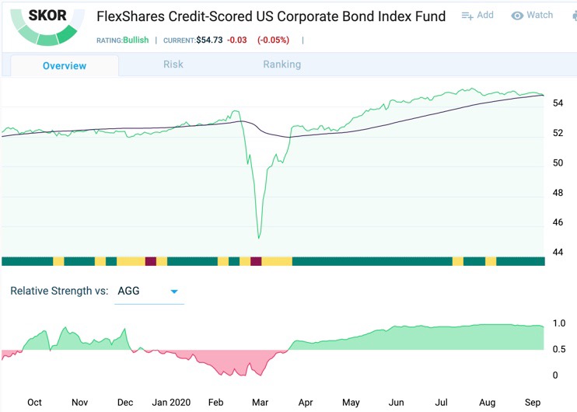Click the dark red segment near March
The width and height of the screenshot is (577, 412).
click(256, 261)
